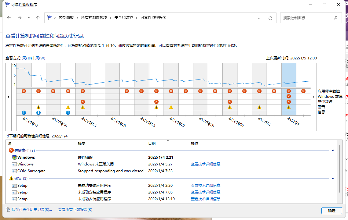Select information icon on 2021/12/18
The image size is (348, 220).
38,113
